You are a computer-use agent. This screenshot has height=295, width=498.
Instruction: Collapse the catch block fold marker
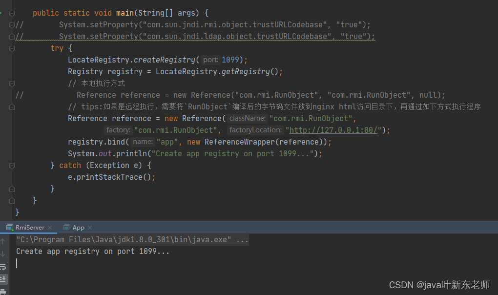(x=12, y=166)
